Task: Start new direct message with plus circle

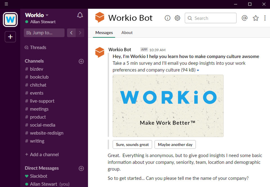Action: [81, 168]
